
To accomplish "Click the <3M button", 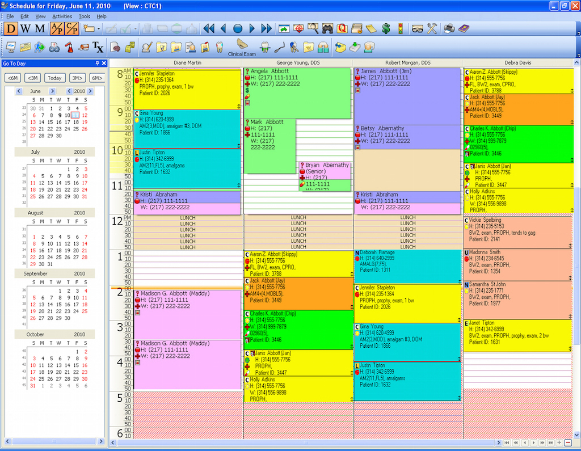I will pos(32,78).
